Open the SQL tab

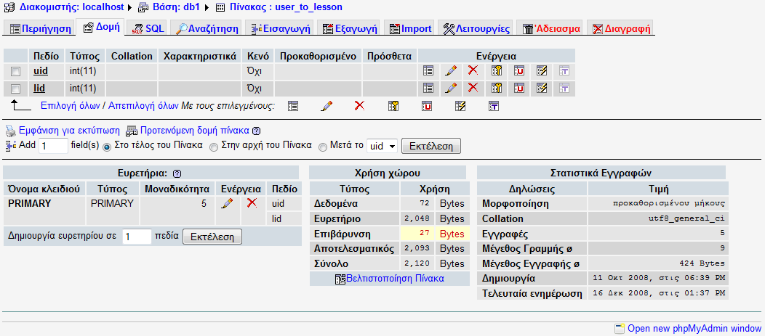tap(149, 29)
